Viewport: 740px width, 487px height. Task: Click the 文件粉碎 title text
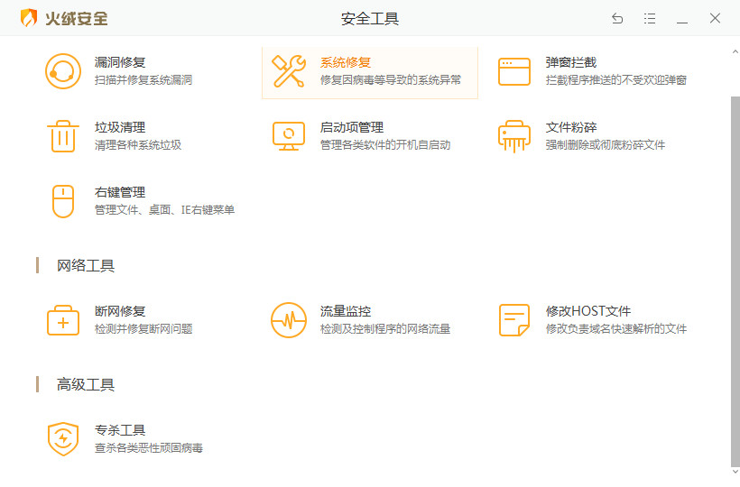coord(571,127)
